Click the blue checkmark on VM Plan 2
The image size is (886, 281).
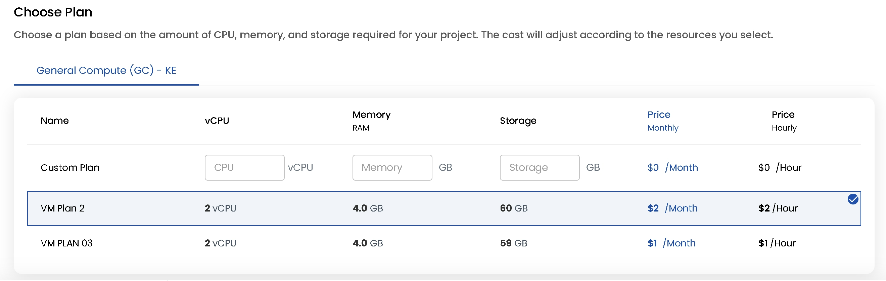pos(853,199)
